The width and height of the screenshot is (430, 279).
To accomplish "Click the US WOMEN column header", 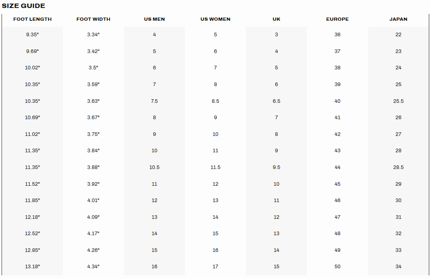I will pyautogui.click(x=215, y=19).
